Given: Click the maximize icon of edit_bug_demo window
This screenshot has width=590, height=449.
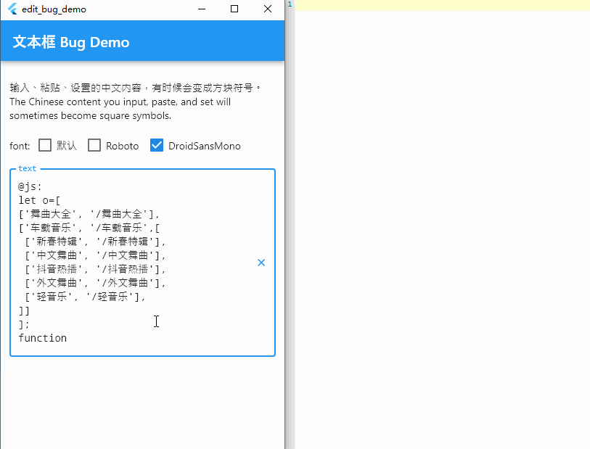Looking at the screenshot, I should 234,9.
